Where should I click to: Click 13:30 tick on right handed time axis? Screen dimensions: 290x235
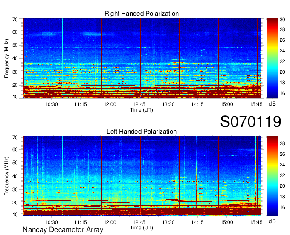[x=168, y=104]
